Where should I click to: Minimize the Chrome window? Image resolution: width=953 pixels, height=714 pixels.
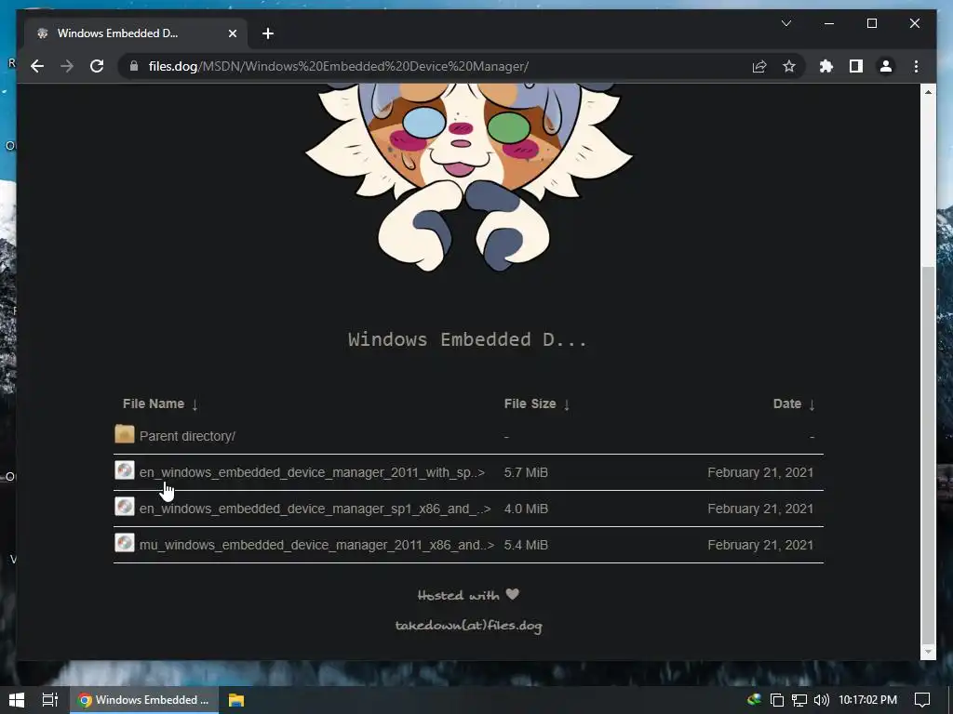829,23
